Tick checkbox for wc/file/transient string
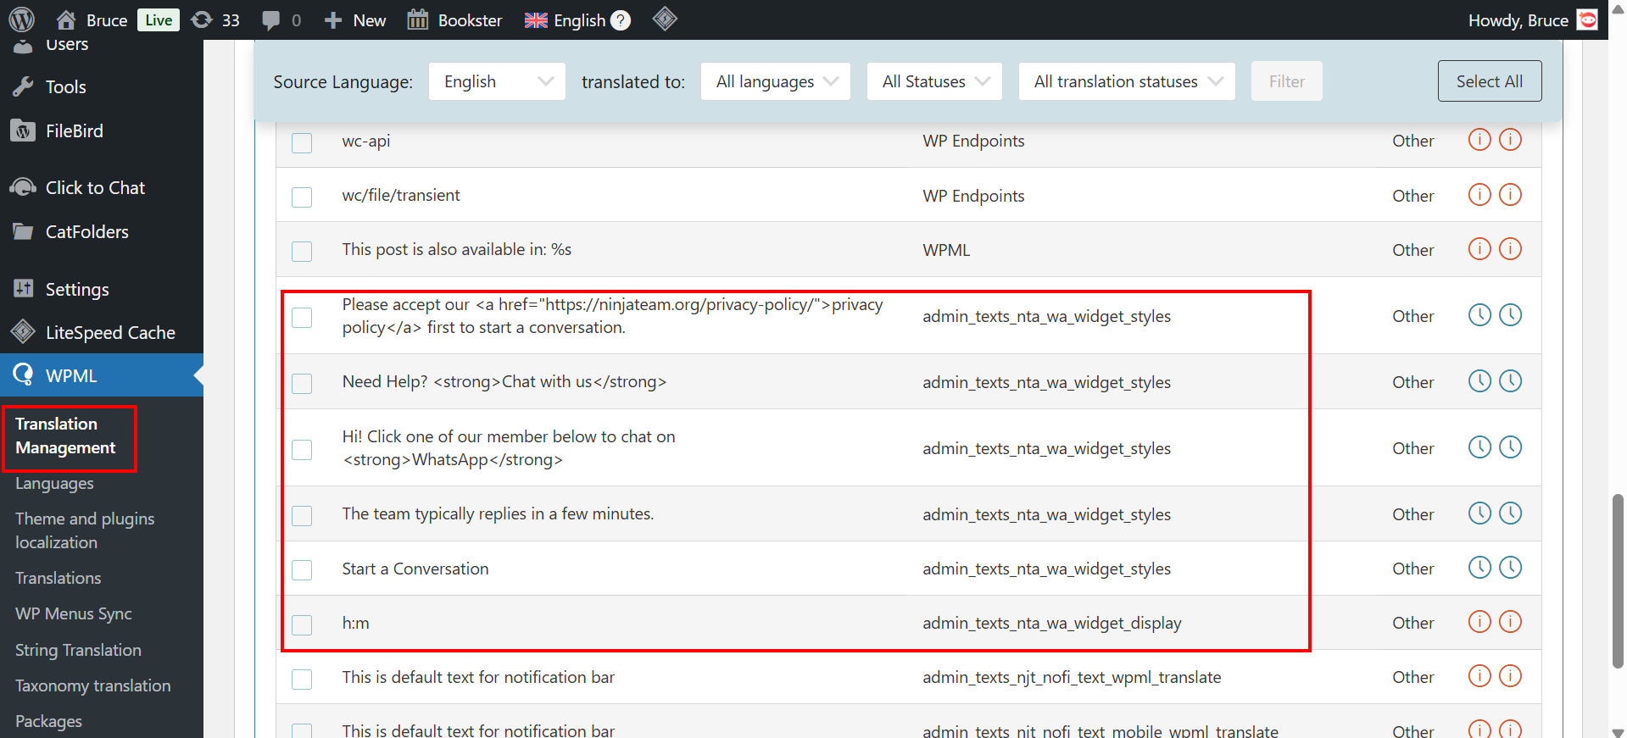Image resolution: width=1627 pixels, height=738 pixels. (302, 197)
